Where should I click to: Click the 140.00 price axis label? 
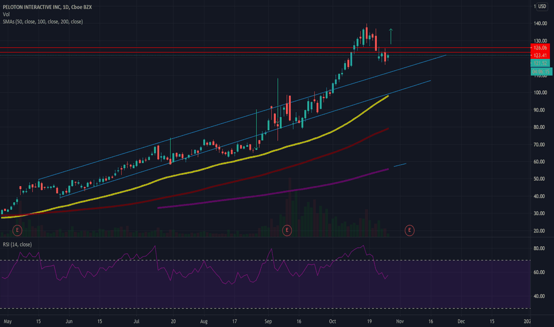tap(540, 24)
